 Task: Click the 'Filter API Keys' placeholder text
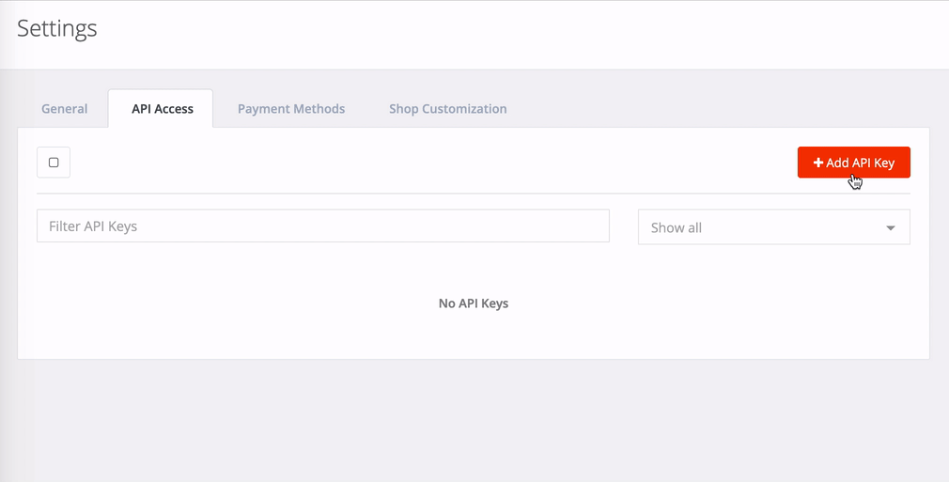(x=93, y=225)
